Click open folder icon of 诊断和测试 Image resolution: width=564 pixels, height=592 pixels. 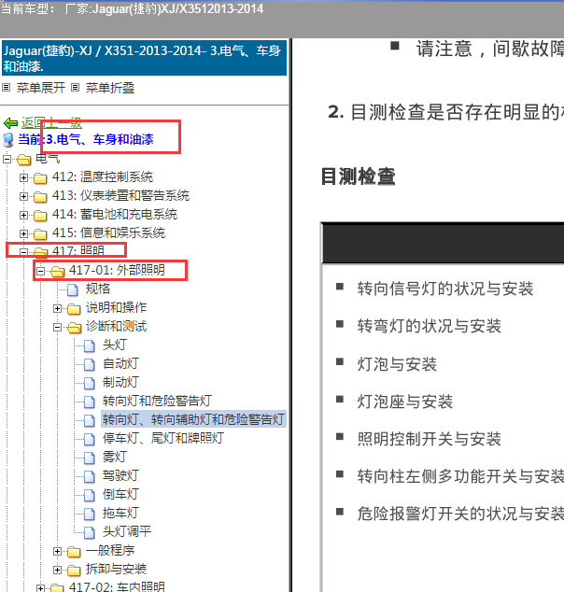pos(74,327)
